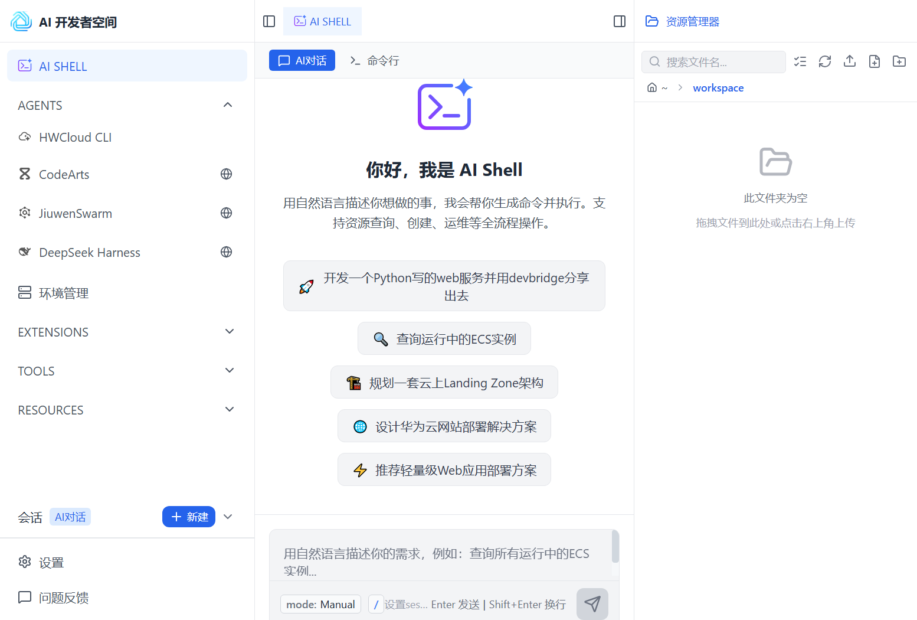The height and width of the screenshot is (620, 917).
Task: Expand the 会话 session list chevron
Action: coord(228,517)
